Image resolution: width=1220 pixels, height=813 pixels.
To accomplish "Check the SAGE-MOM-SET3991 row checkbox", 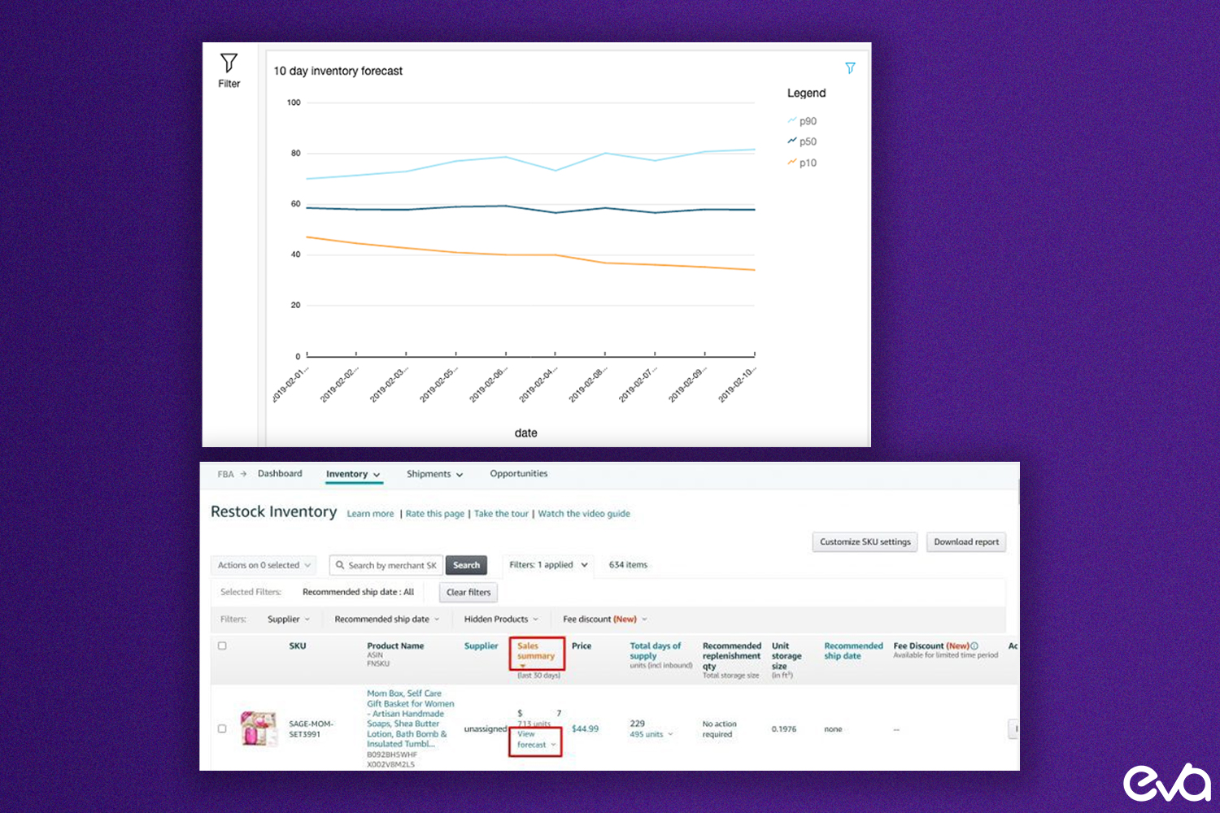I will [x=222, y=728].
